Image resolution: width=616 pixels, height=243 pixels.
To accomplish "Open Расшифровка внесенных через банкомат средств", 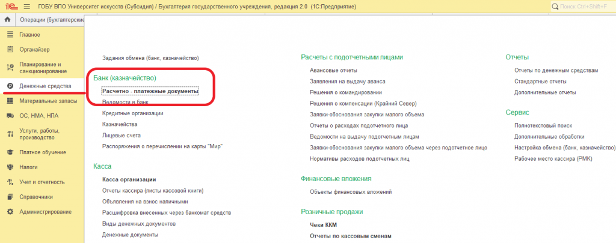I will [167, 213].
